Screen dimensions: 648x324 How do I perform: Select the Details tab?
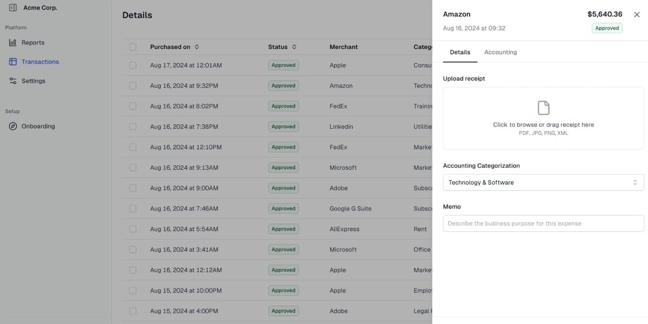(460, 52)
